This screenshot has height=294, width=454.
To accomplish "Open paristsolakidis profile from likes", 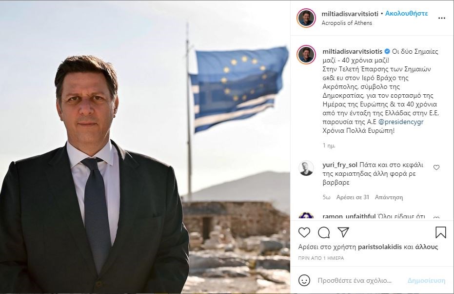I will (x=380, y=247).
